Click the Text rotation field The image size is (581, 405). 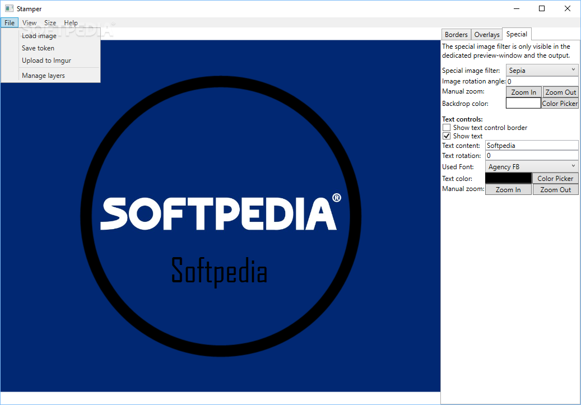pos(532,155)
